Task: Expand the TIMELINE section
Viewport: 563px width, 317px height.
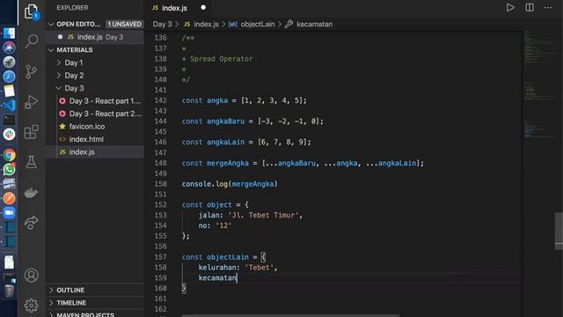Action: click(x=71, y=303)
